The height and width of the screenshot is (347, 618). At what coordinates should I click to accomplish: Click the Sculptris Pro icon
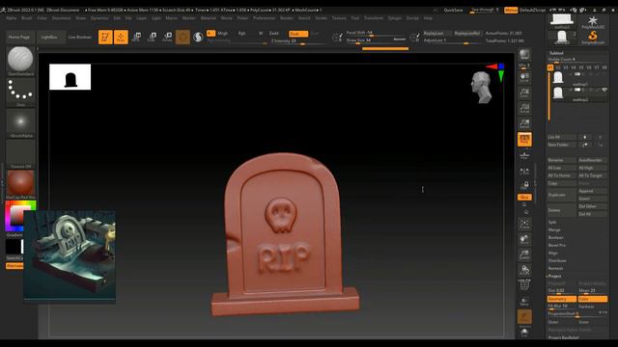[x=198, y=37]
